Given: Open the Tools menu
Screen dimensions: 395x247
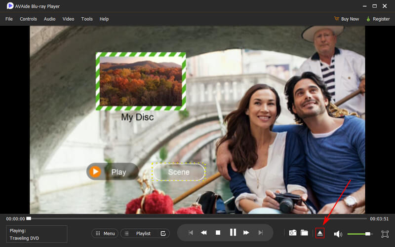Looking at the screenshot, I should (87, 19).
